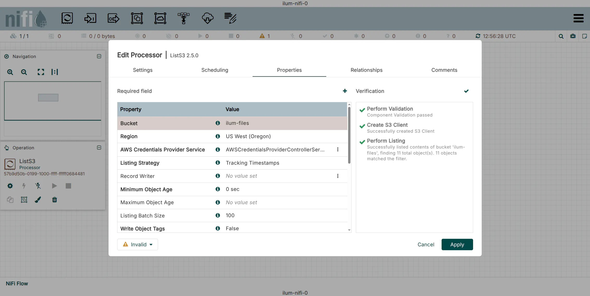Screen dimensions: 590x296
Task: Open AWS Credentials Provider Service options menu
Action: [x=338, y=150]
